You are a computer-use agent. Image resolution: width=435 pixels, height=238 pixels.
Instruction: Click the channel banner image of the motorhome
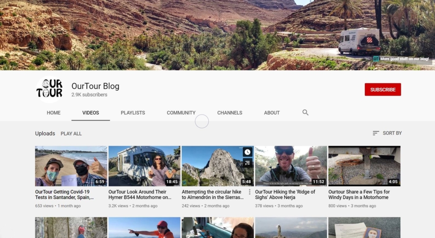point(217,35)
